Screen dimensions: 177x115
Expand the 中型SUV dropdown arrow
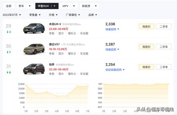coord(55,6)
